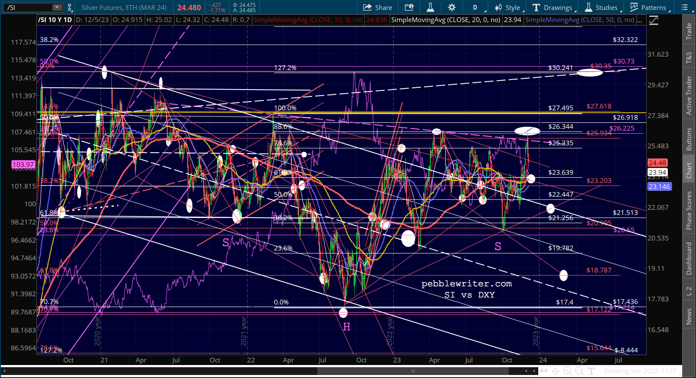Viewport: 696px width, 378px height.
Task: Click the Silver Futures, ETH (MAR 24) description
Action: coord(124,7)
